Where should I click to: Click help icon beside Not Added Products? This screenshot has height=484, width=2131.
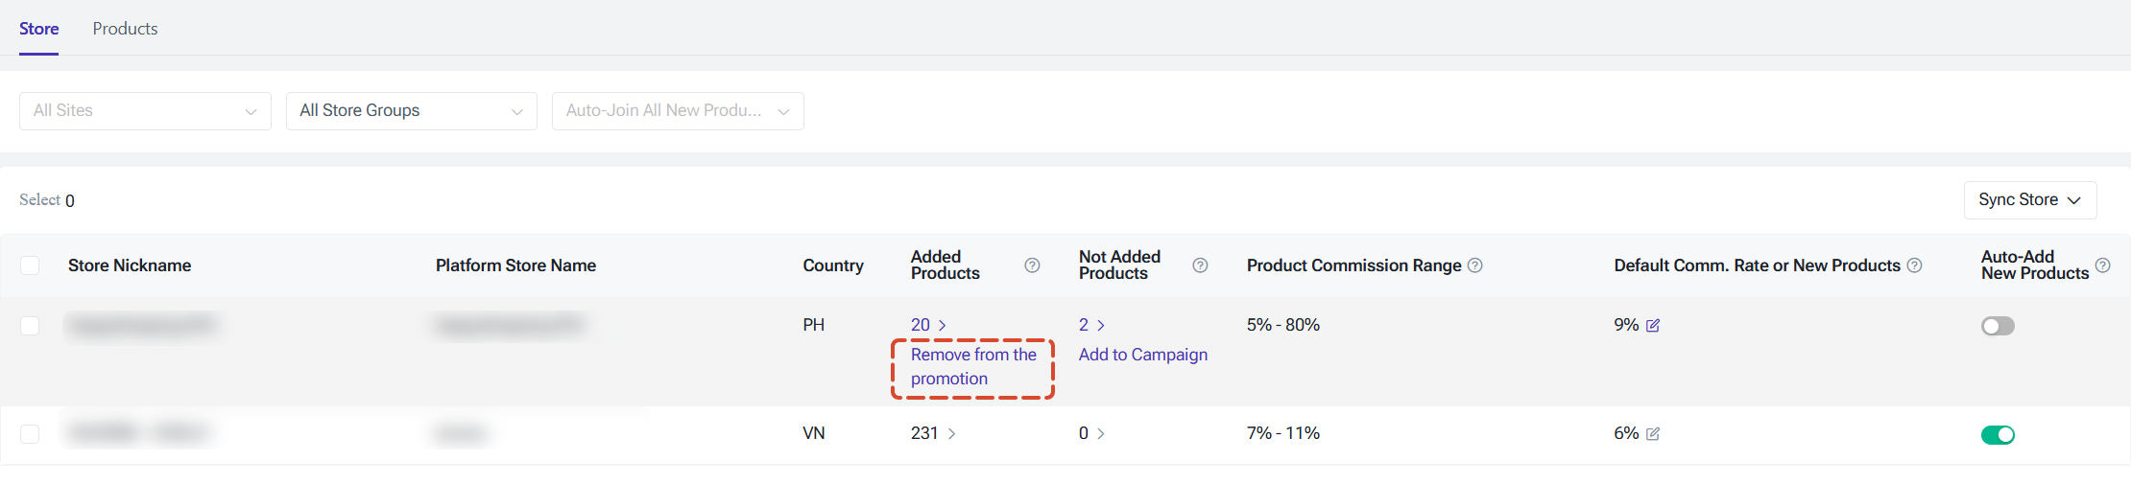coord(1200,265)
